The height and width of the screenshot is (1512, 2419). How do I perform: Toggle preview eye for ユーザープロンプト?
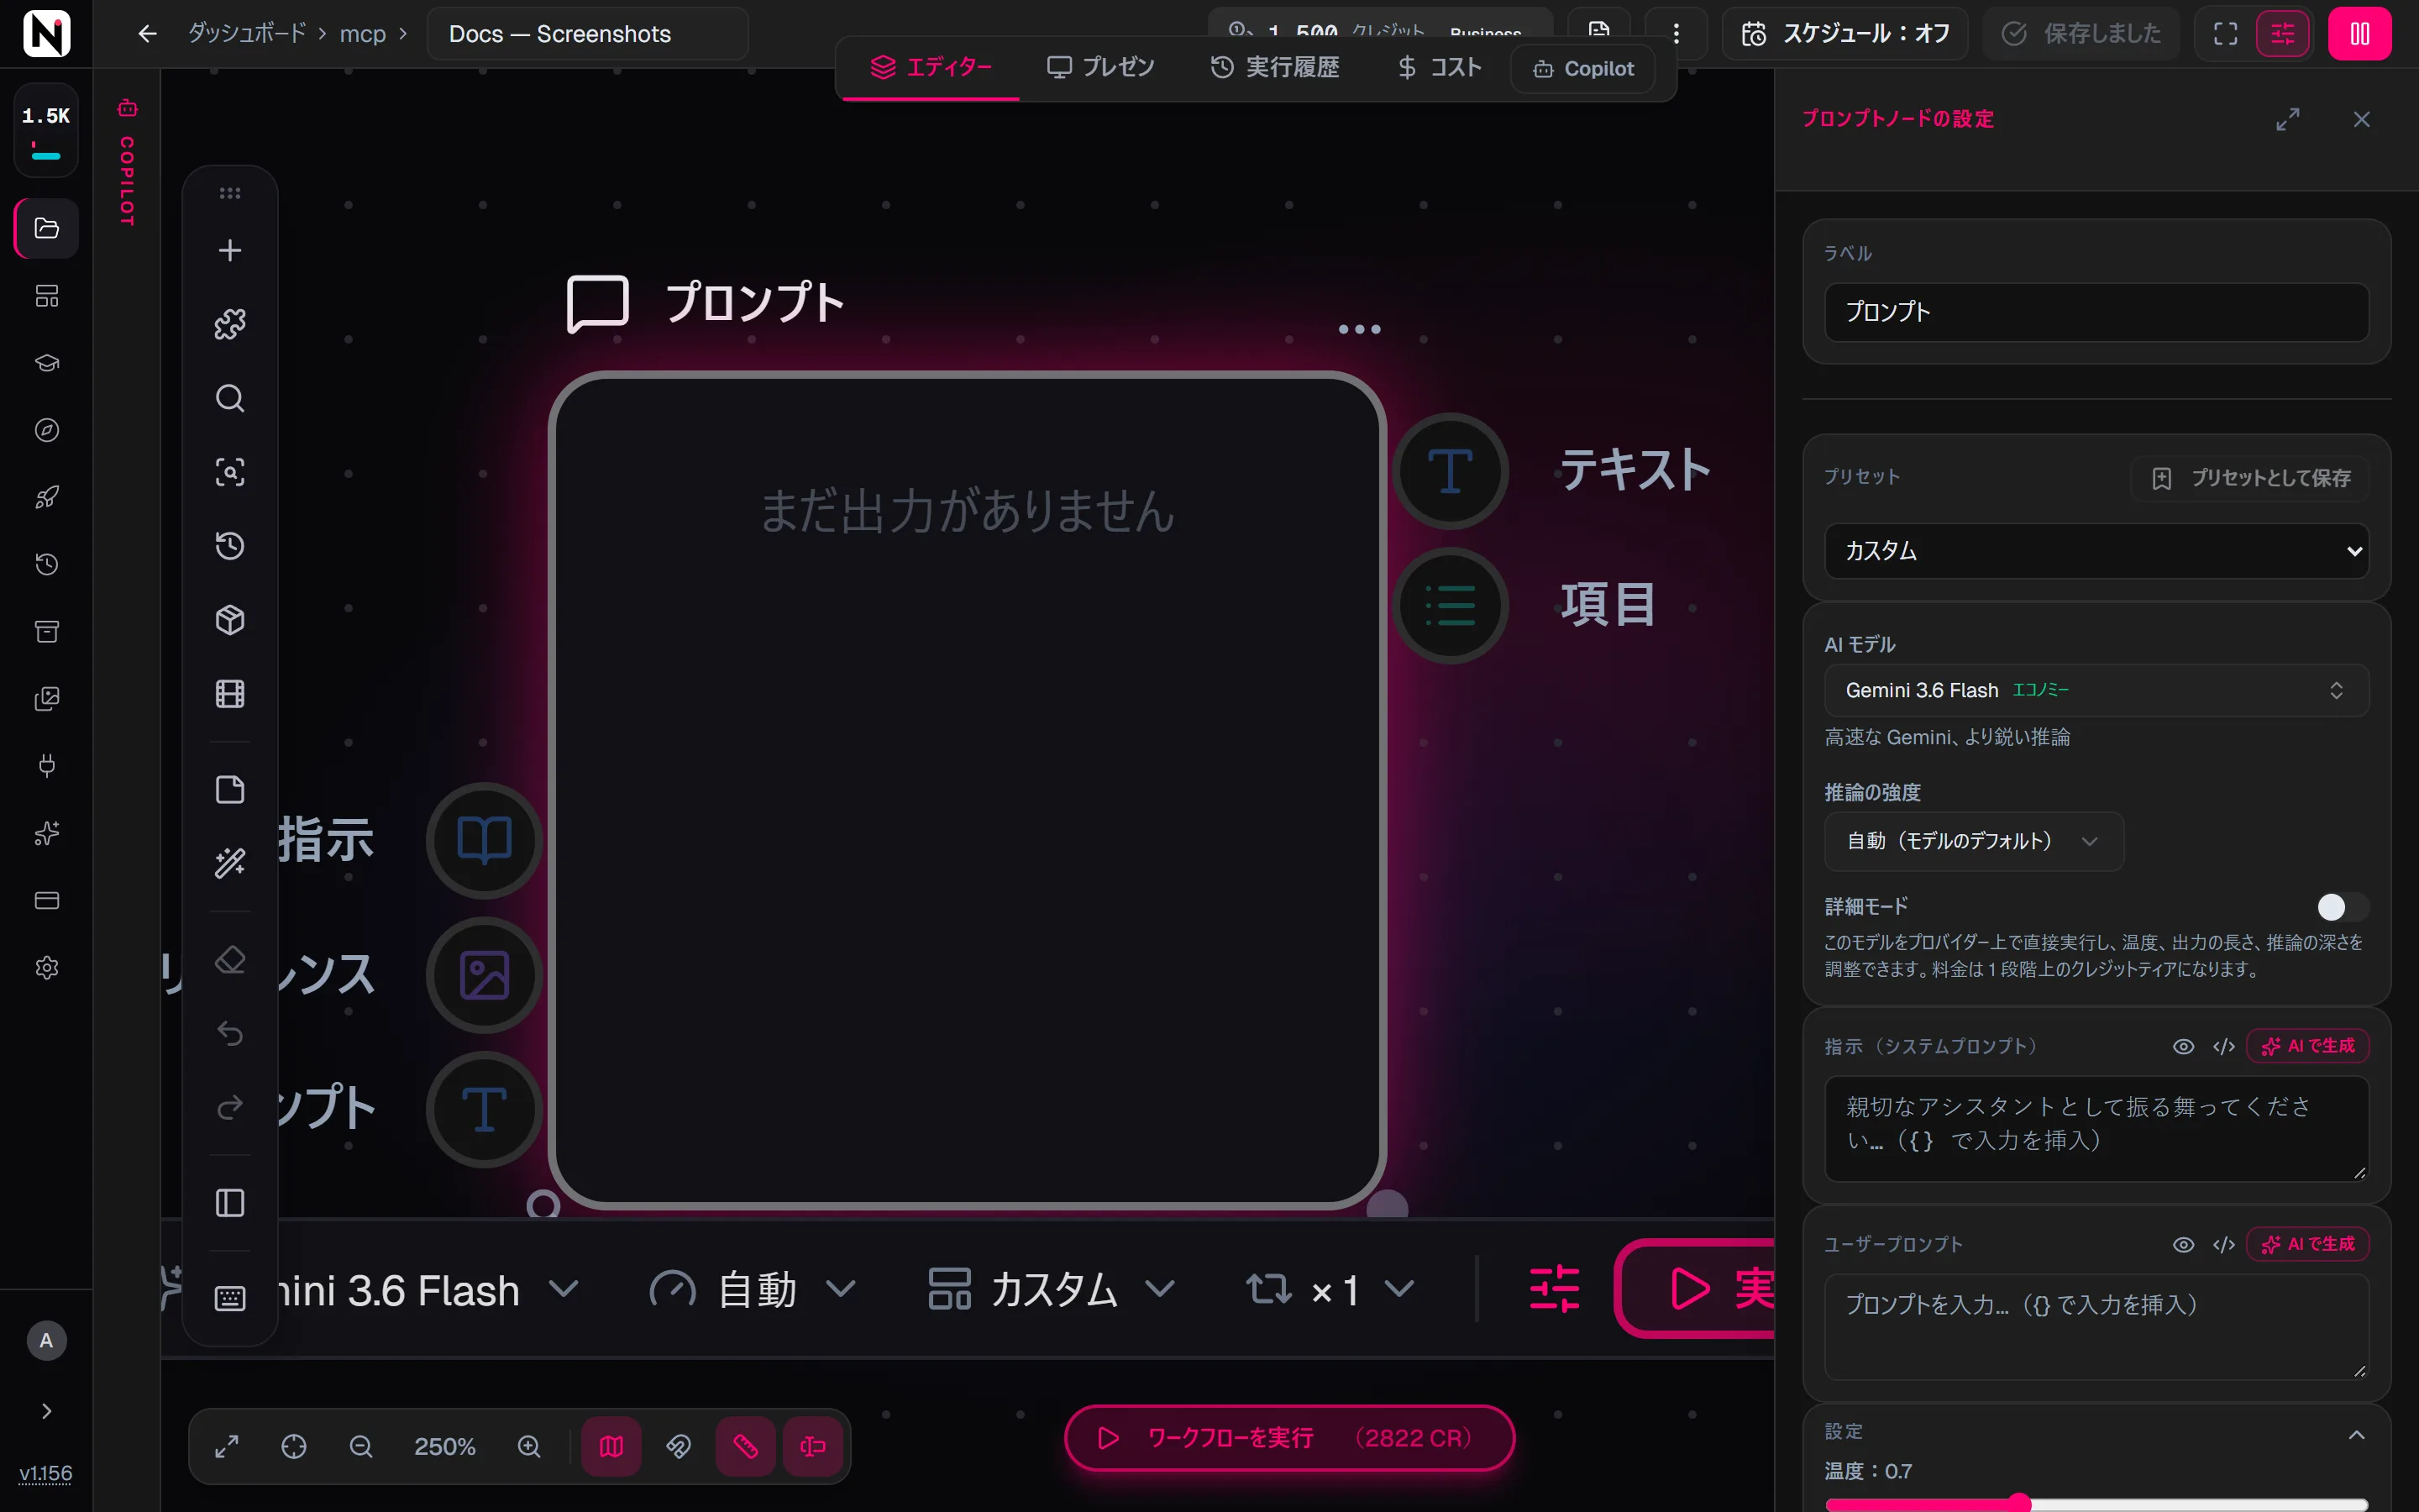click(x=2183, y=1244)
